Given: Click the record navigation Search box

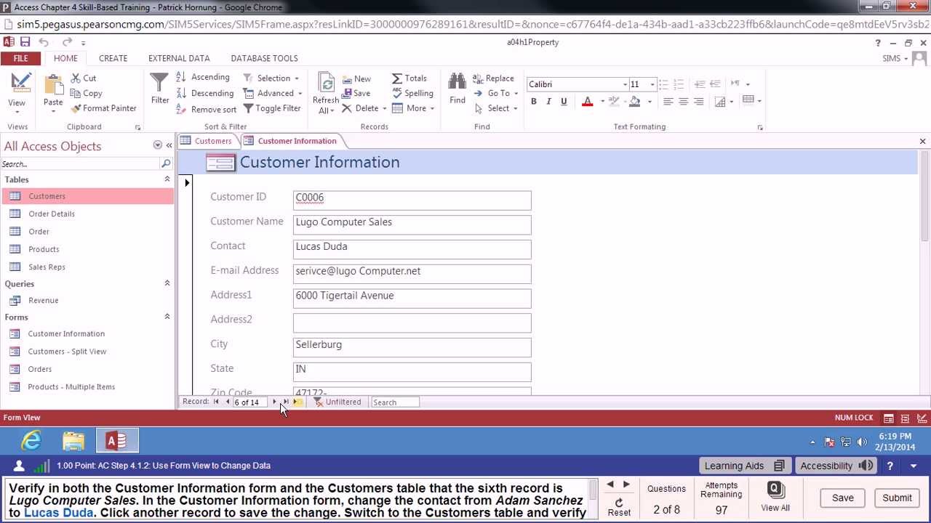Looking at the screenshot, I should (395, 402).
